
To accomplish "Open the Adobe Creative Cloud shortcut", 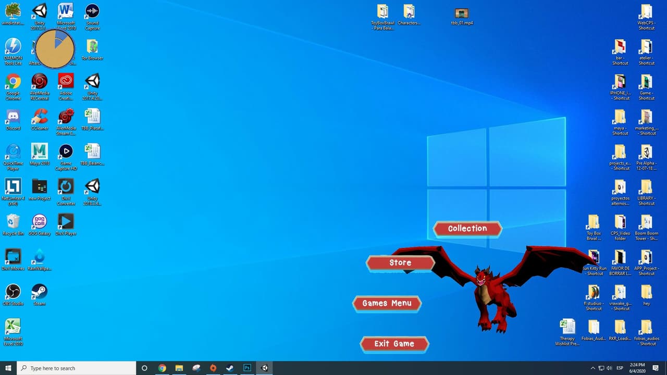I will click(66, 86).
